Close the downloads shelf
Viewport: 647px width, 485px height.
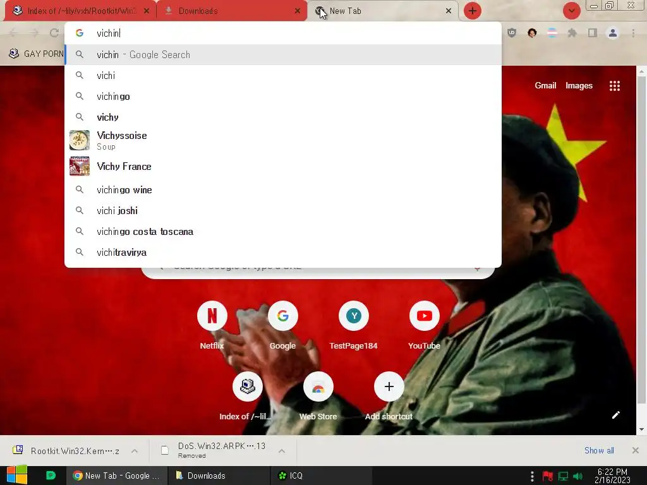tap(636, 450)
